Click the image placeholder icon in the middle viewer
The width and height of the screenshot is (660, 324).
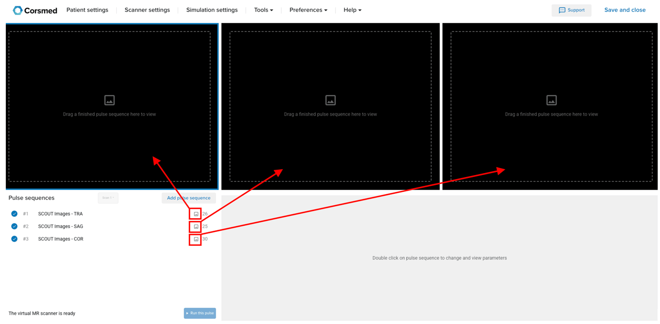point(330,100)
